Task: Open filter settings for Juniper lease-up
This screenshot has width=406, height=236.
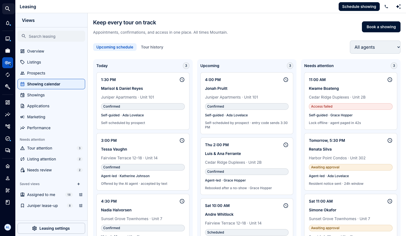Action: pyautogui.click(x=81, y=206)
